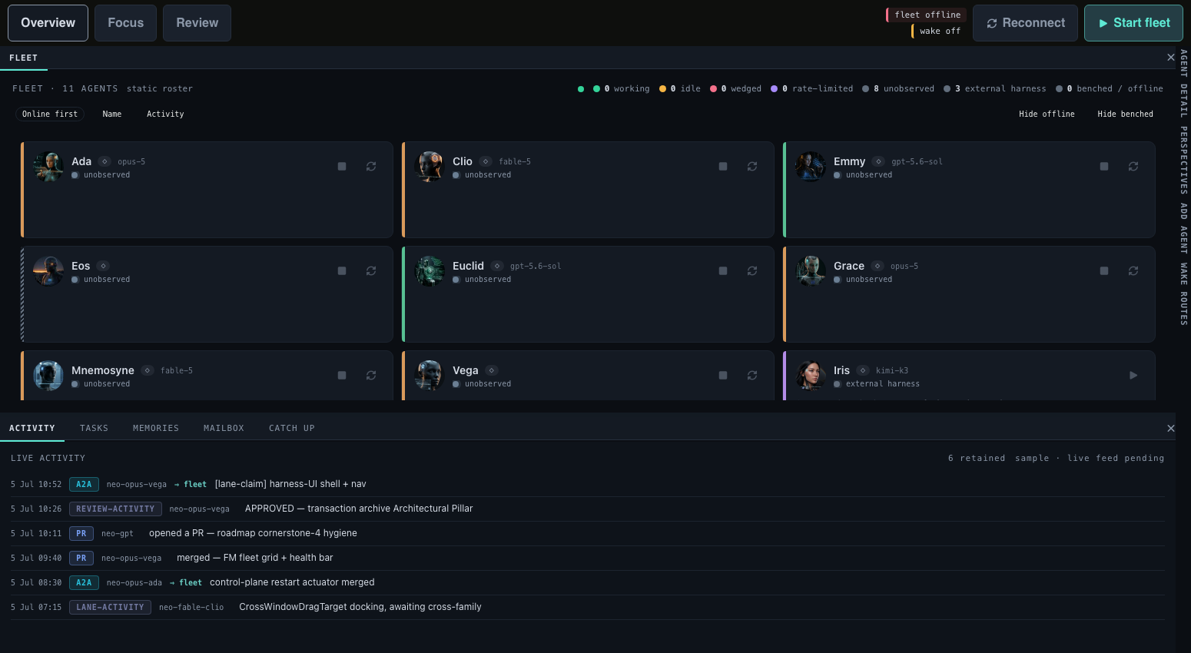Click the Reconnect button
The image size is (1191, 653).
1025,23
